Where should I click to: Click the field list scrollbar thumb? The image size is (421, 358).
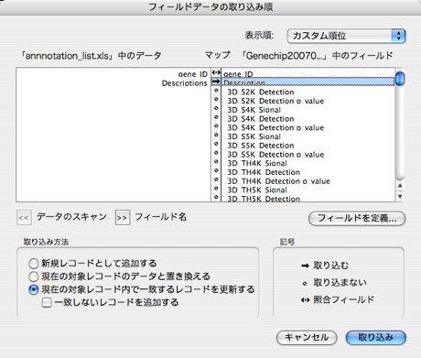tap(400, 78)
